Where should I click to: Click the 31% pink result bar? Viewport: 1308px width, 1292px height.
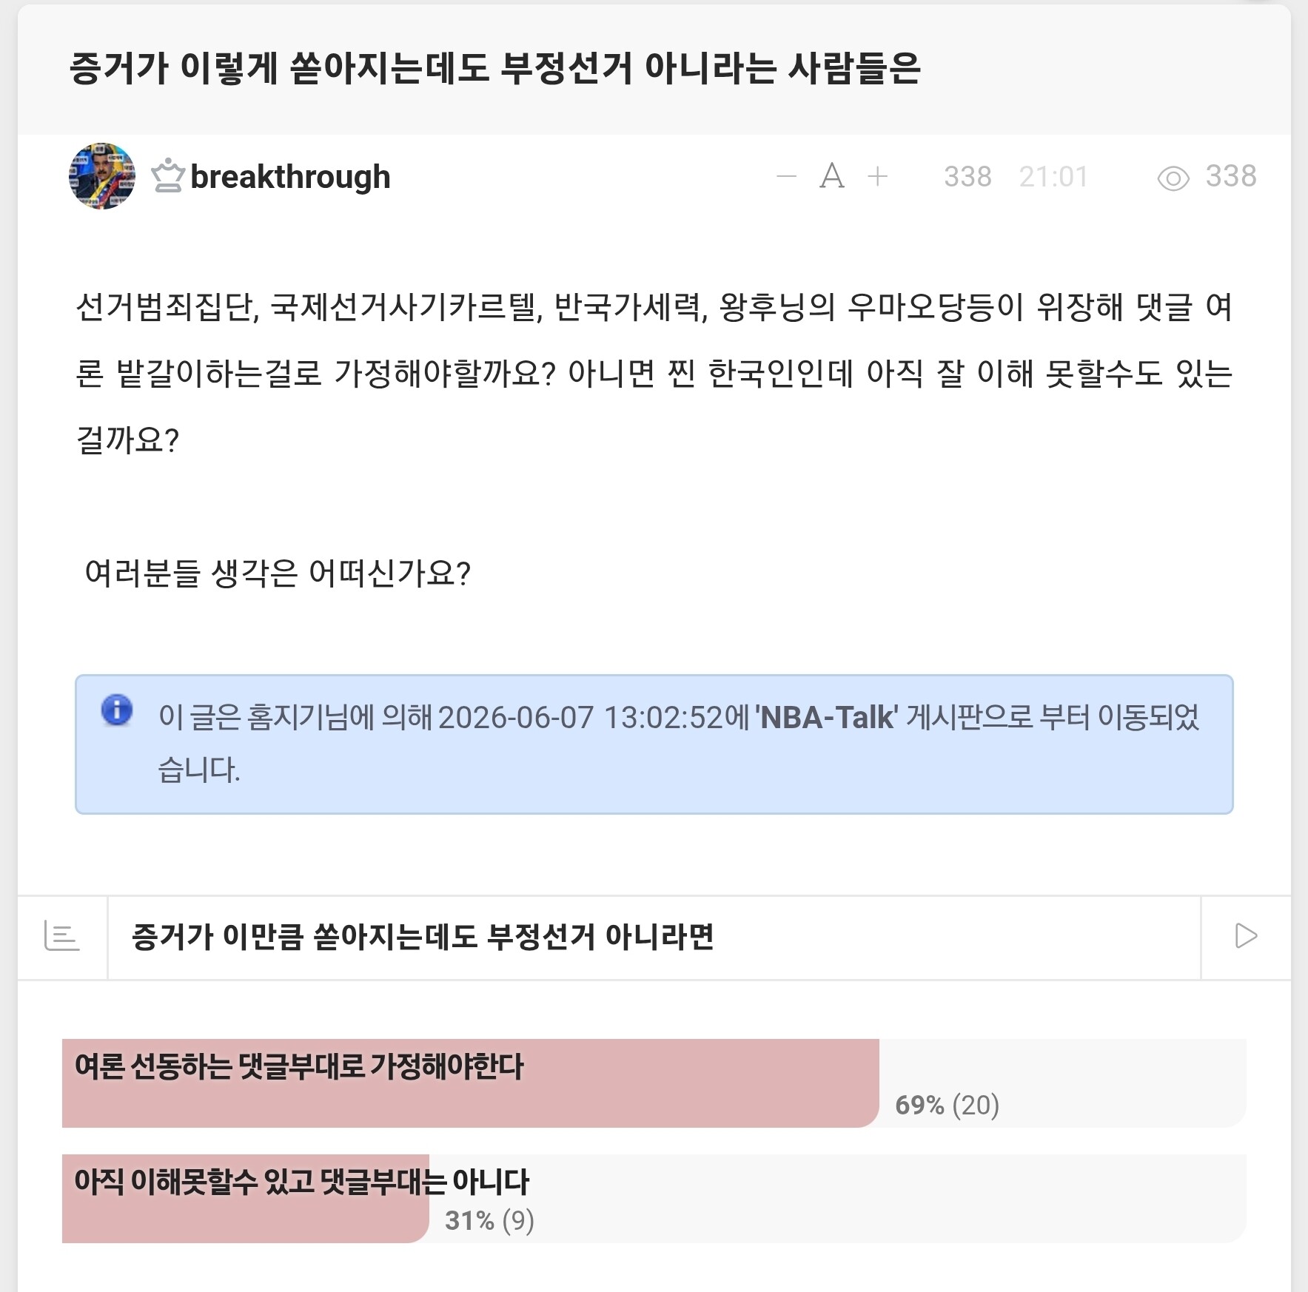pos(246,1199)
